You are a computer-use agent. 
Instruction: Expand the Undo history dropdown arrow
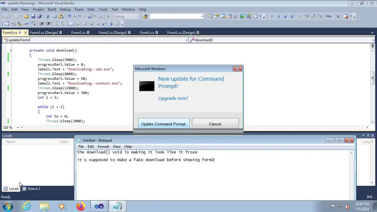75,16
